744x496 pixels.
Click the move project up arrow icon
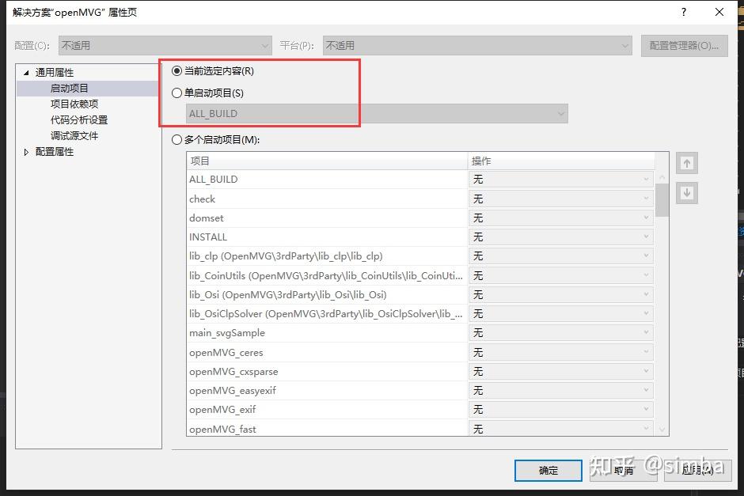[x=686, y=162]
